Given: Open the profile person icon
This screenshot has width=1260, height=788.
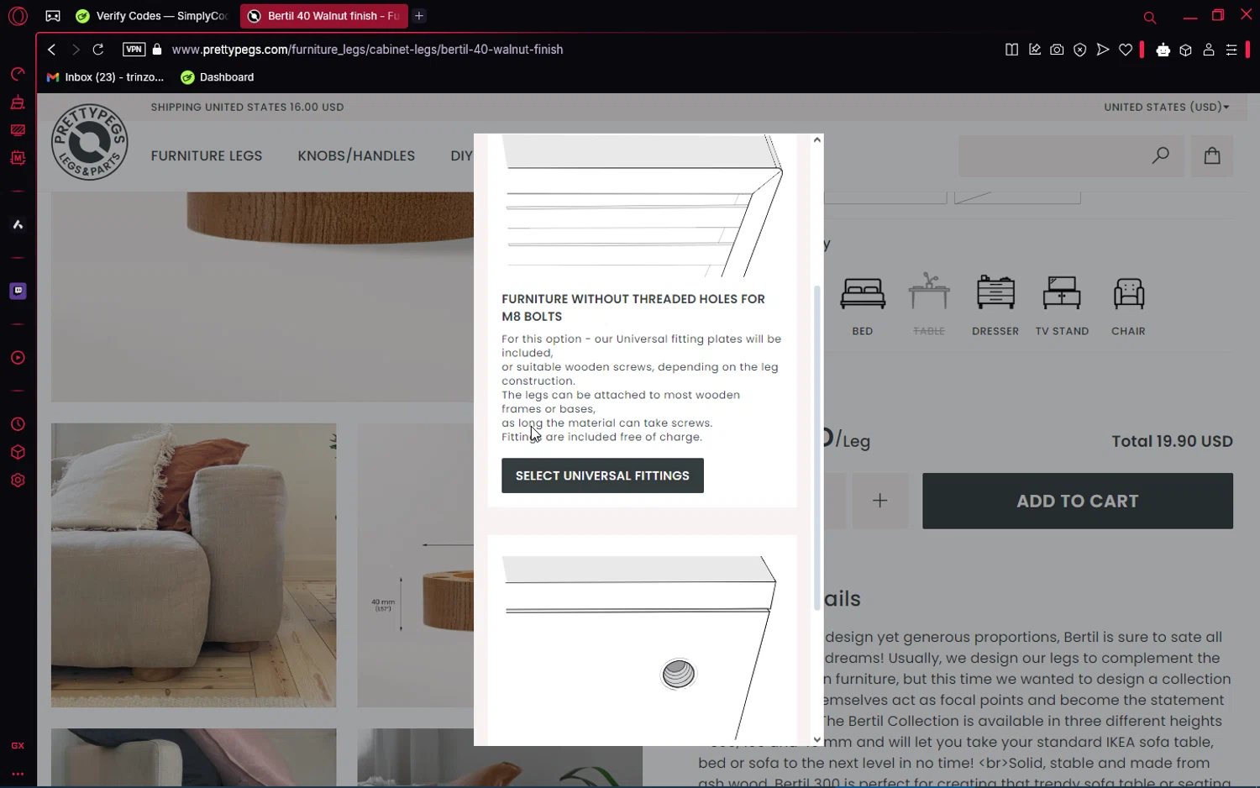Looking at the screenshot, I should coord(1209,50).
